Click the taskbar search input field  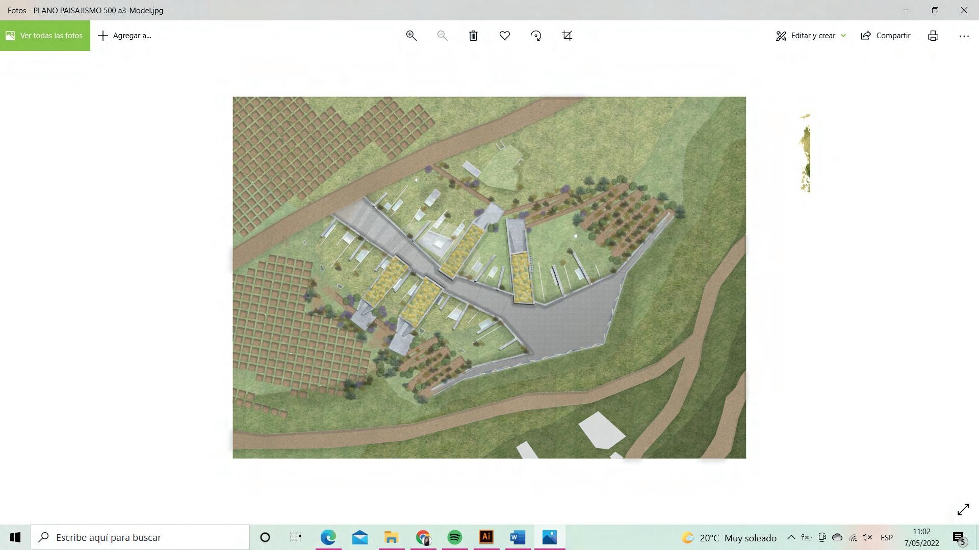[140, 537]
